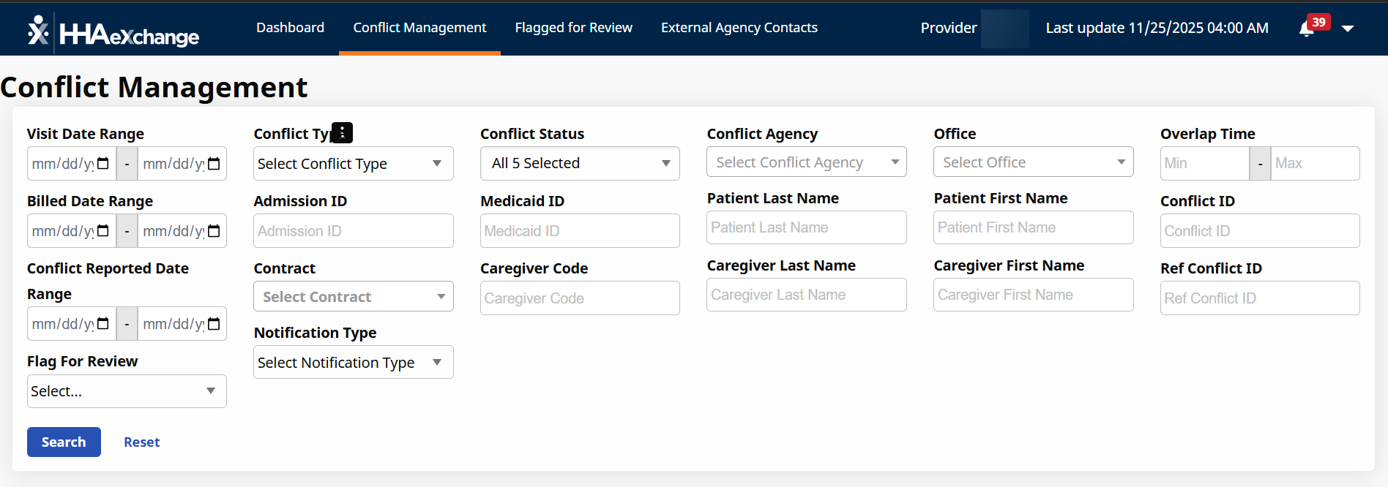
Task: Open Conflict Reported Date end calendar picker
Action: click(x=214, y=324)
